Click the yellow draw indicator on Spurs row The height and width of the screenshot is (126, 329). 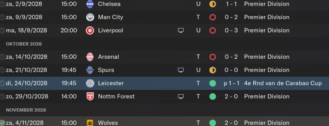(x=213, y=70)
